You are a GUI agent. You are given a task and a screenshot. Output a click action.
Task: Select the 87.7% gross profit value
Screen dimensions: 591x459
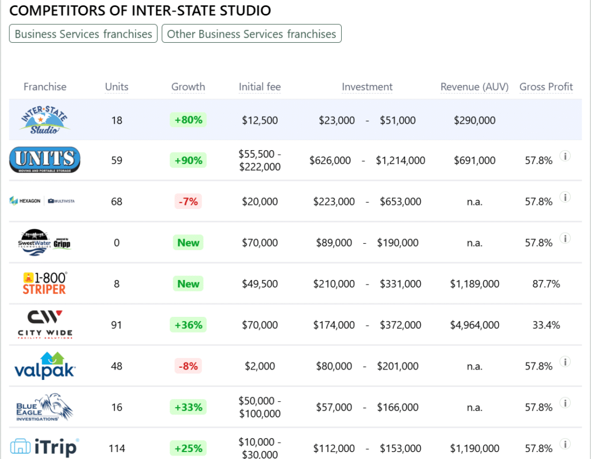tap(546, 283)
